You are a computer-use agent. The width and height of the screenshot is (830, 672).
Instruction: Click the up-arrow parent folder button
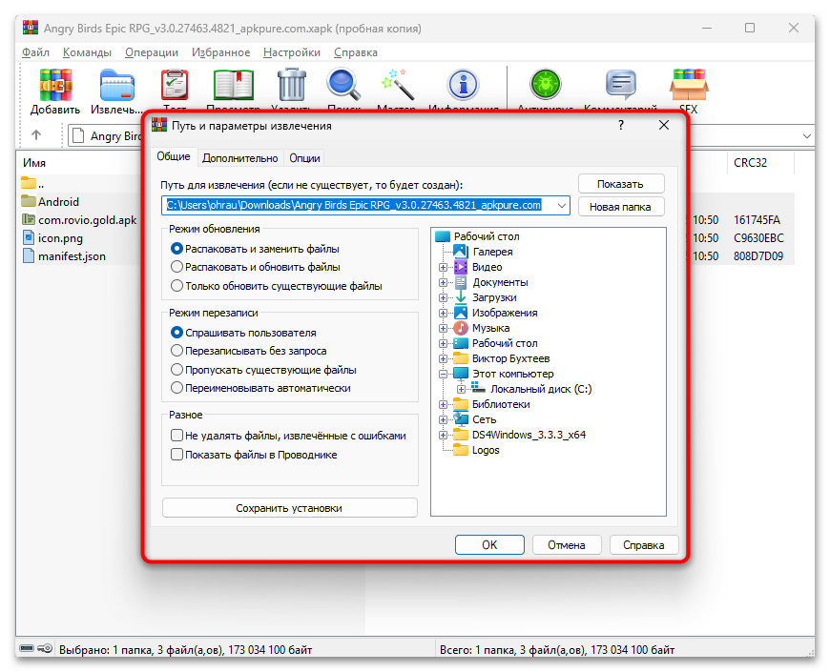coord(36,134)
